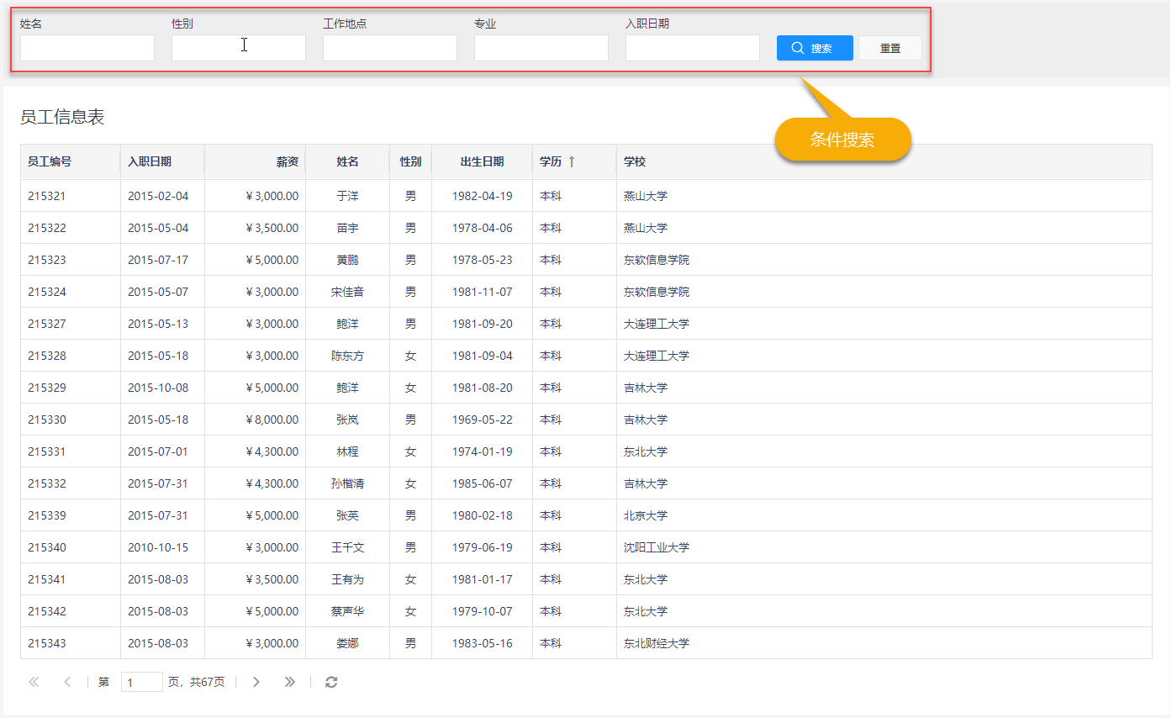Select employee number 215327
Image resolution: width=1172 pixels, height=718 pixels.
coord(47,324)
